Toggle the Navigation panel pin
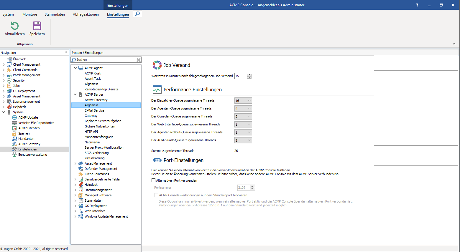Image resolution: width=460 pixels, height=252 pixels. [x=66, y=52]
